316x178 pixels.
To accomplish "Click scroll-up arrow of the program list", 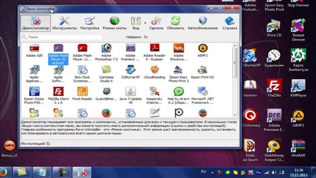I will tap(235, 45).
